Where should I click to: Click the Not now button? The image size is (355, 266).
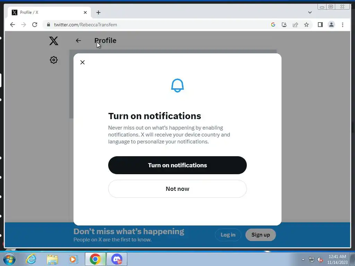[x=177, y=189]
